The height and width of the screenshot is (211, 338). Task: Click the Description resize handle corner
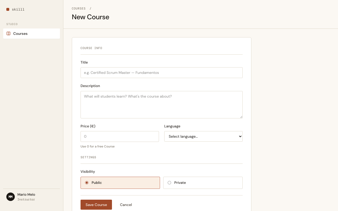[x=241, y=117]
